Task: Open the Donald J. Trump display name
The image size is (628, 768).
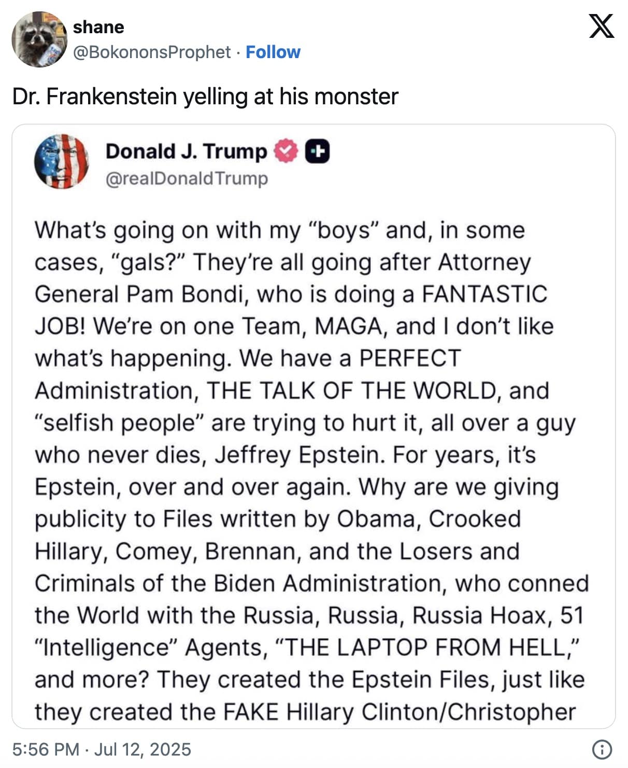Action: point(186,151)
